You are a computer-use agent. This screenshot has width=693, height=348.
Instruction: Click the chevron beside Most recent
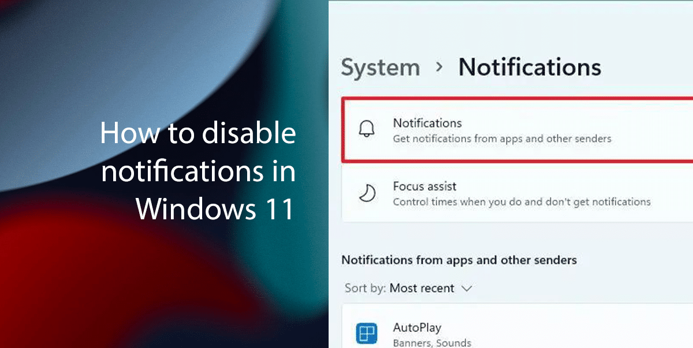pyautogui.click(x=467, y=288)
